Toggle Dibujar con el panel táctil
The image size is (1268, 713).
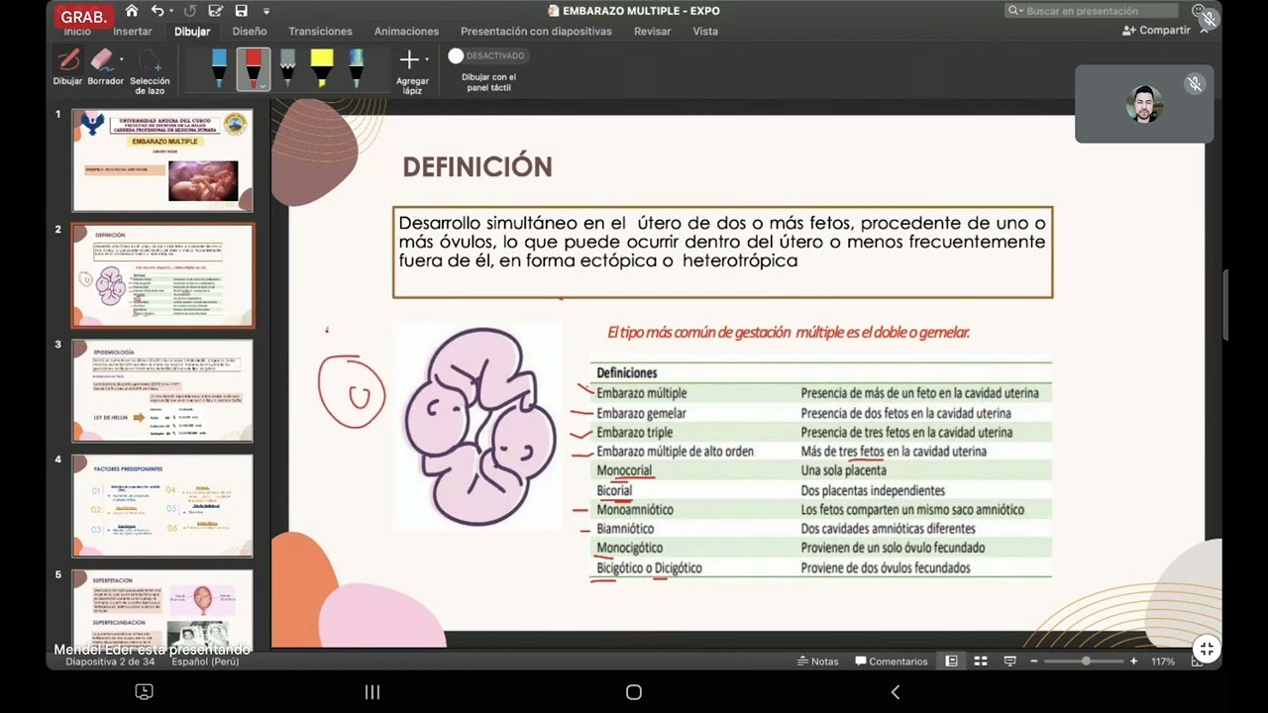pos(485,56)
